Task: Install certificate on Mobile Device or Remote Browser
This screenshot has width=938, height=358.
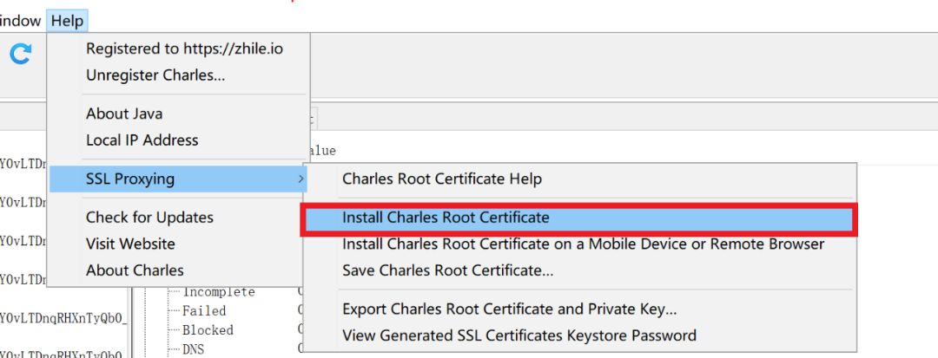Action: tap(579, 244)
